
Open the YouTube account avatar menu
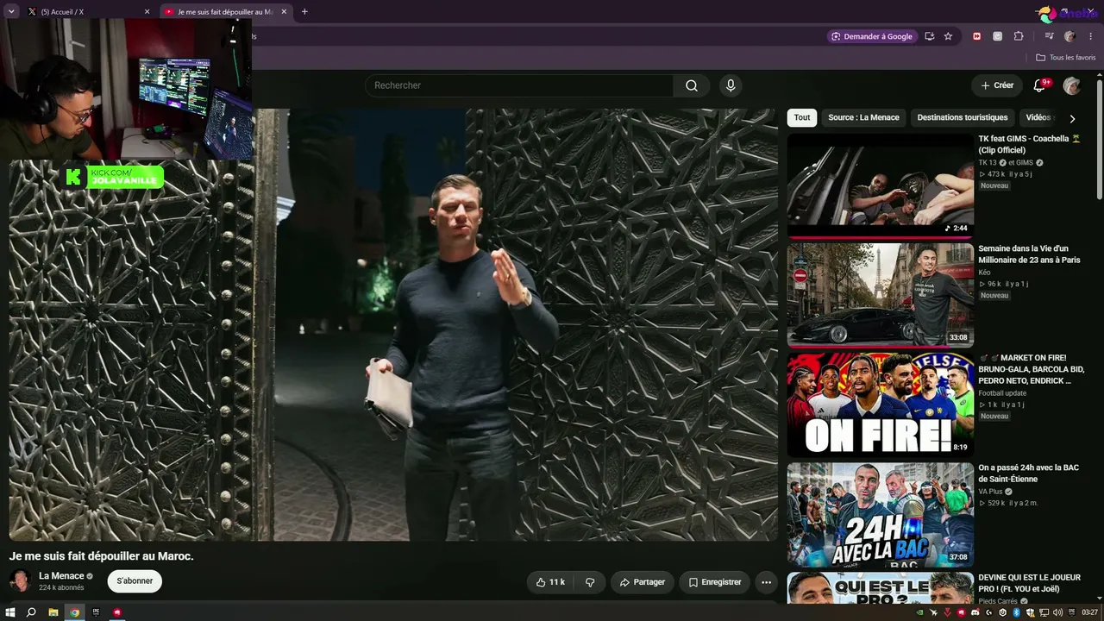pos(1072,85)
